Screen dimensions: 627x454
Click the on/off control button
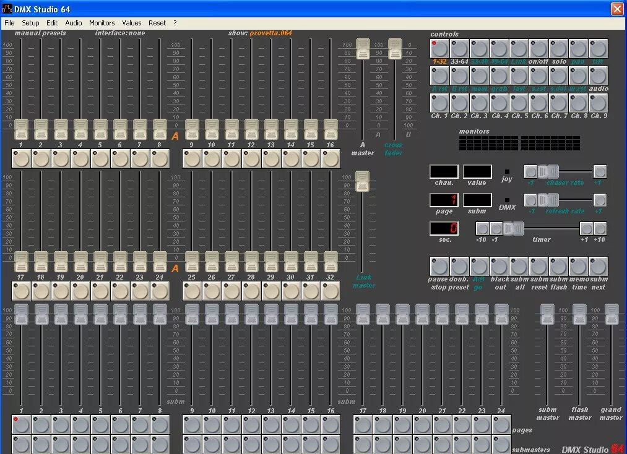538,49
